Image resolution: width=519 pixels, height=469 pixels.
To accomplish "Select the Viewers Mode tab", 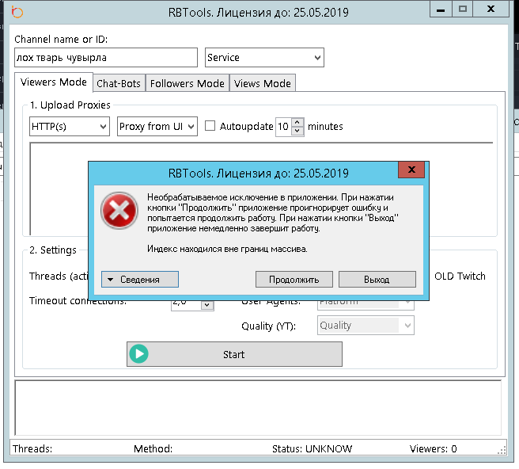I will [x=53, y=82].
